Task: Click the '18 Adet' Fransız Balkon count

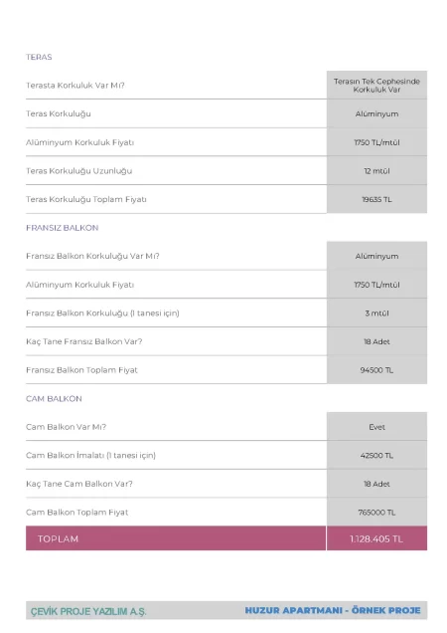Action: (376, 341)
